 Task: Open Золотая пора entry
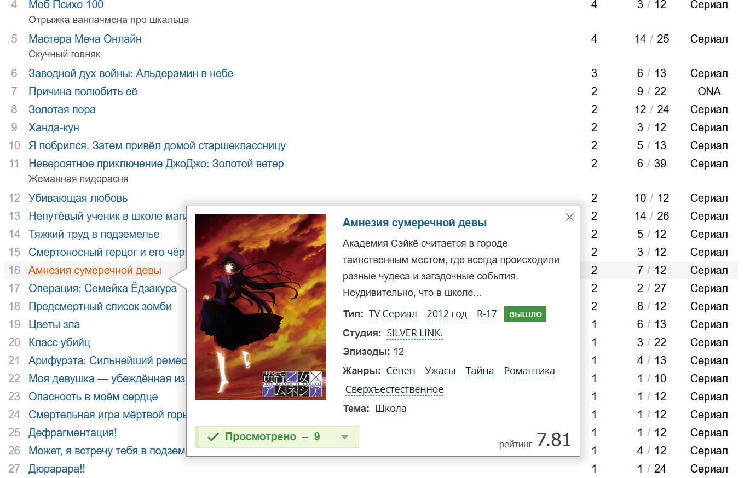pos(62,109)
